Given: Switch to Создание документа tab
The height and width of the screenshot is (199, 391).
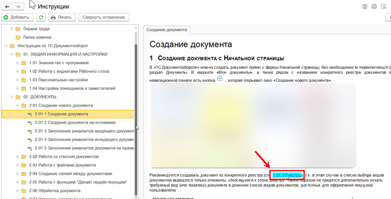Looking at the screenshot, I should pyautogui.click(x=167, y=30).
